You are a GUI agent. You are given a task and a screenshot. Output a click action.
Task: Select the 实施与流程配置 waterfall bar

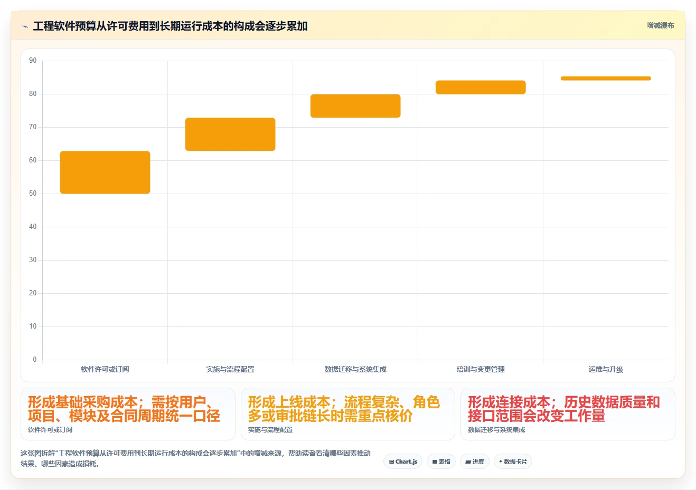coord(230,134)
